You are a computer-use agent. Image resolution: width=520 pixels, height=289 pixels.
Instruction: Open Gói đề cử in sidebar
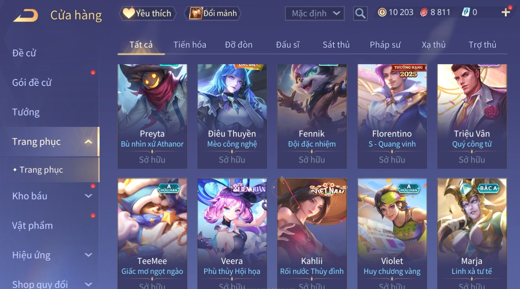[x=32, y=82]
